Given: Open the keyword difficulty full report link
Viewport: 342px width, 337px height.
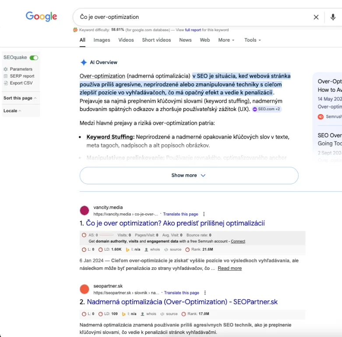Looking at the screenshot, I should coord(193,30).
